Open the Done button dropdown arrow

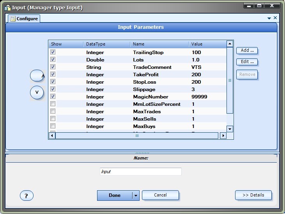coord(136,195)
